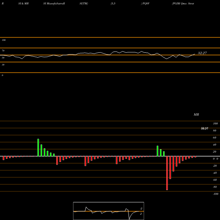220x220 pixels.
Task: Click the -100 label on the MR axis
Action: (x=216, y=194)
